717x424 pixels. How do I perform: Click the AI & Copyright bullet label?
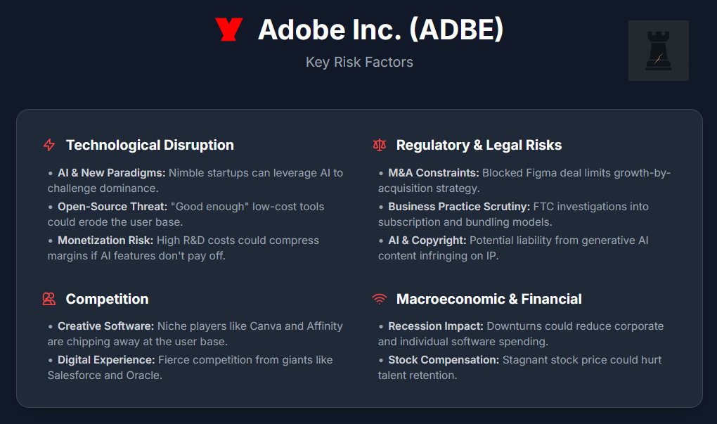427,240
